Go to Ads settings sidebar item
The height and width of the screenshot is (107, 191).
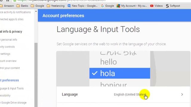pos(5,54)
